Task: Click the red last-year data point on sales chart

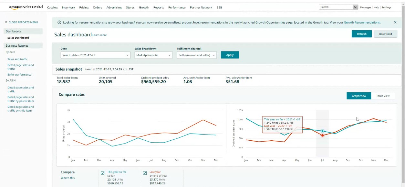Action: coord(322,136)
